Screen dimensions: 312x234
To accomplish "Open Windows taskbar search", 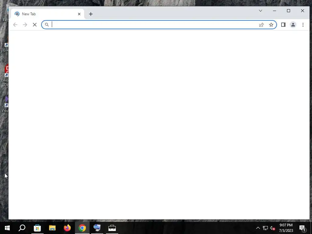I will [x=22, y=228].
